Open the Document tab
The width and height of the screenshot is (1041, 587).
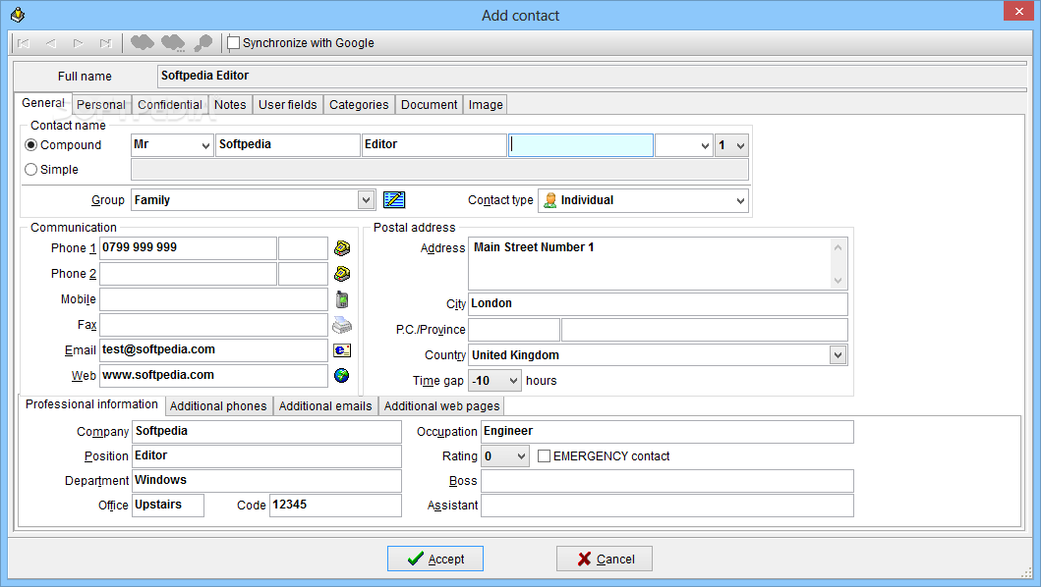pyautogui.click(x=429, y=105)
